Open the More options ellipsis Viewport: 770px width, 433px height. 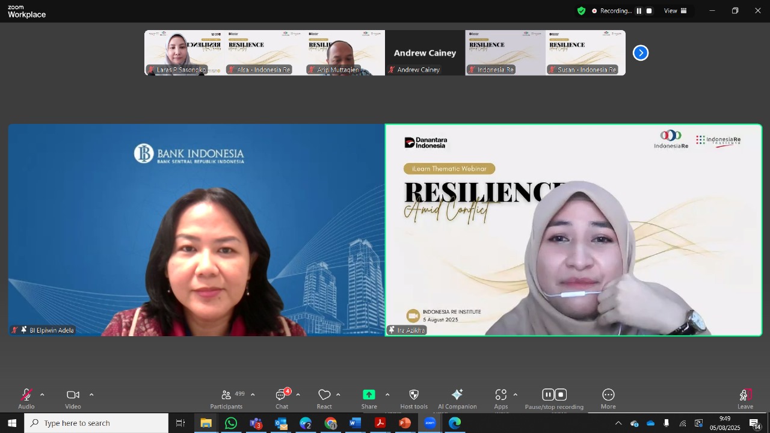608,398
